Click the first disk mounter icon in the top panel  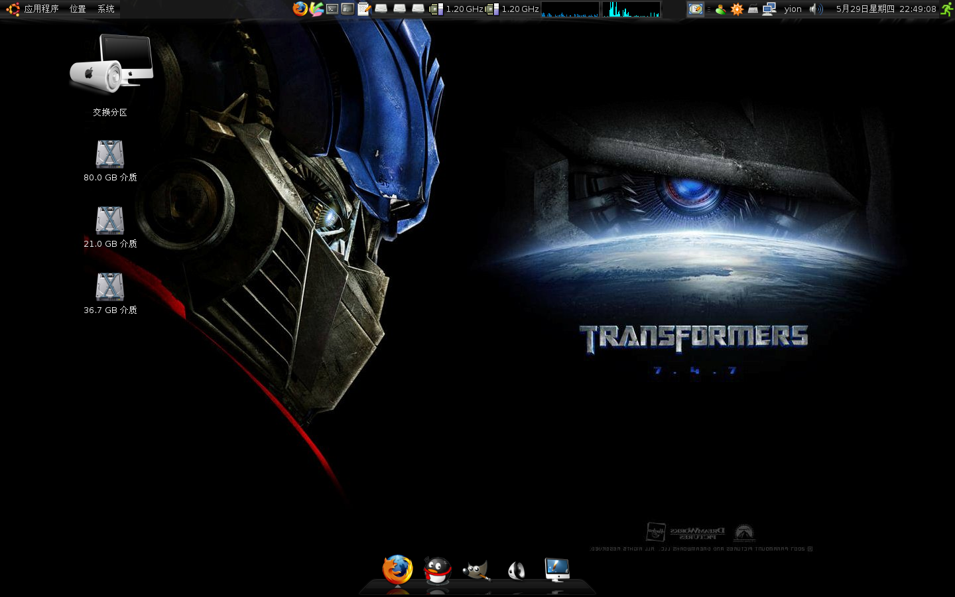381,9
